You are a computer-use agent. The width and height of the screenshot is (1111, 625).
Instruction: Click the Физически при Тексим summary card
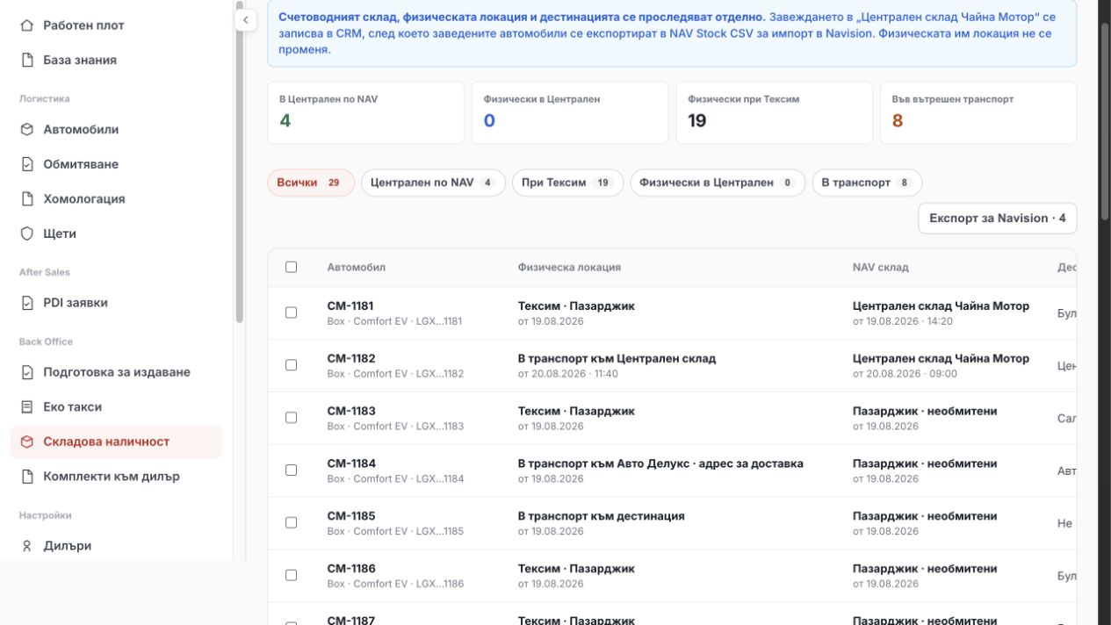click(774, 113)
